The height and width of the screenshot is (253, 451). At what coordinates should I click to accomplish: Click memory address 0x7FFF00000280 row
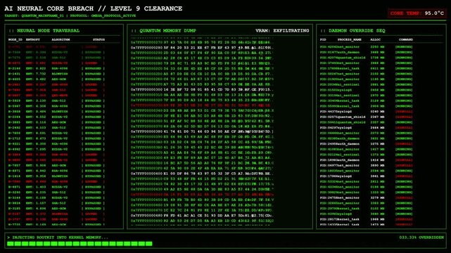point(202,48)
